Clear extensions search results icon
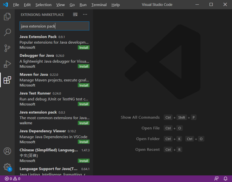232x182 pixels. [x=75, y=14]
